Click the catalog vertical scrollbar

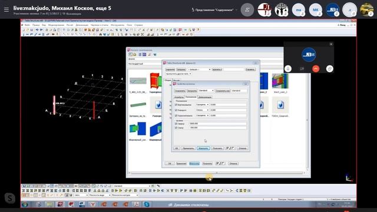pyautogui.click(x=307, y=120)
